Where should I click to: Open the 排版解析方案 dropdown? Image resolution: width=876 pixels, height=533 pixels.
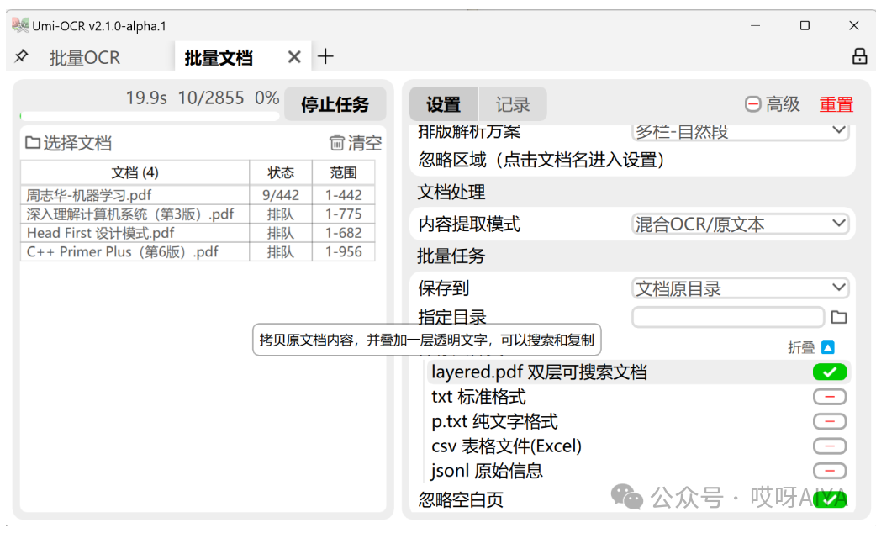(740, 131)
